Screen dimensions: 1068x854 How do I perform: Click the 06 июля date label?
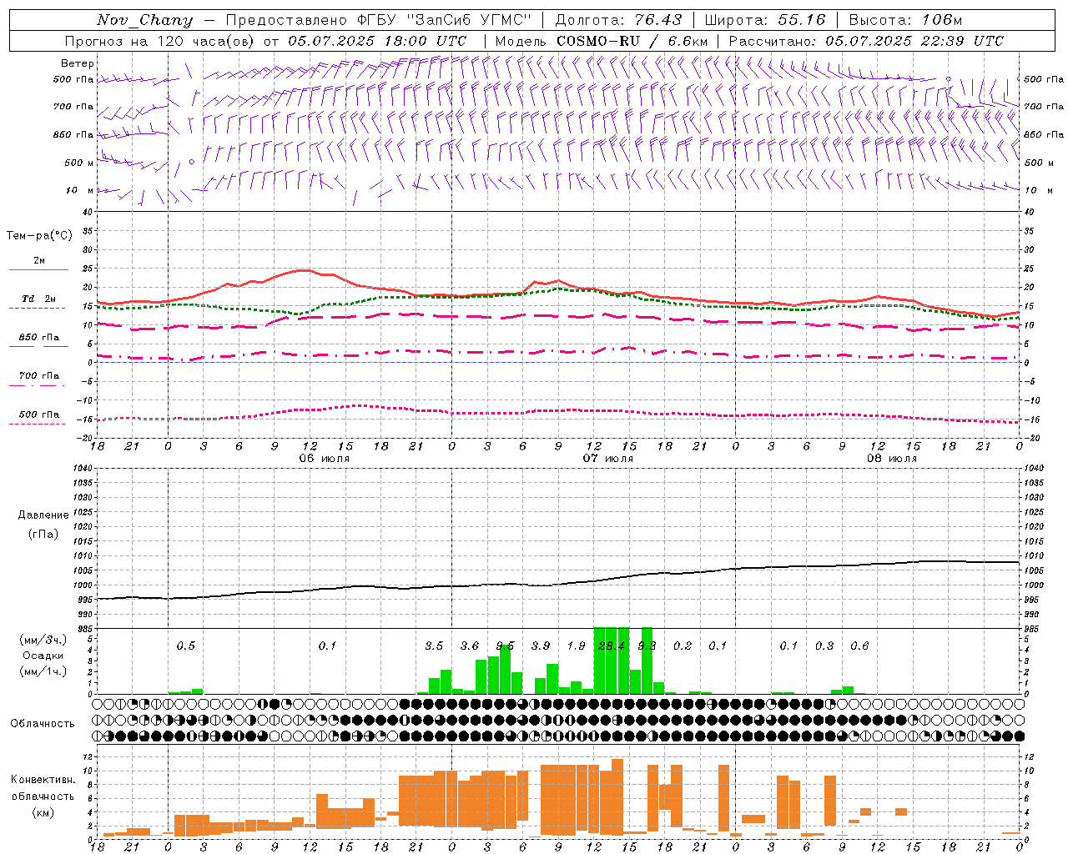click(x=324, y=459)
